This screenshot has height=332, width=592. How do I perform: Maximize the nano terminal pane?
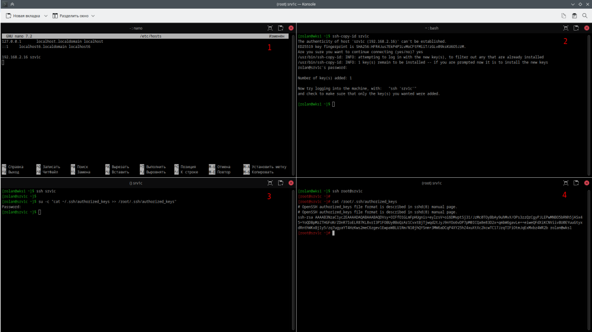click(270, 28)
